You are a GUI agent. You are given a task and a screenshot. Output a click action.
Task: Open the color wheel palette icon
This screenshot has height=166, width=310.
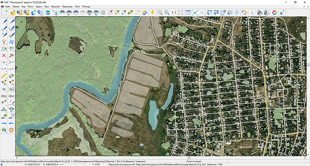pyautogui.click(x=275, y=13)
